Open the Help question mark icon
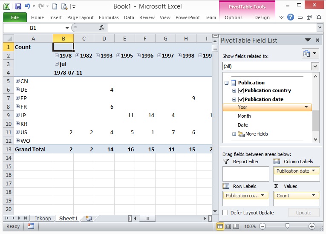This screenshot has height=234, width=326. pos(291,17)
